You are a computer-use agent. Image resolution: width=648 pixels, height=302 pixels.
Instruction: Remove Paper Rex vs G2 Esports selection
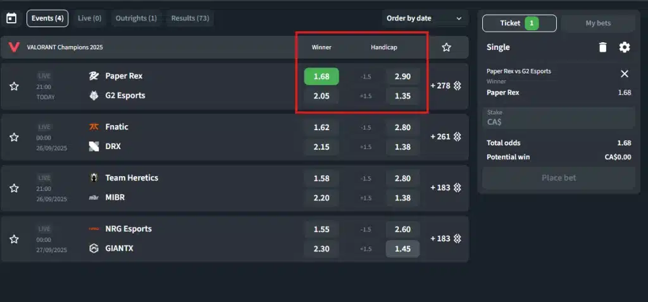click(x=625, y=74)
